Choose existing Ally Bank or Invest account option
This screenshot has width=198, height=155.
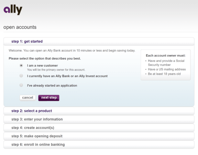pyautogui.click(x=21, y=76)
